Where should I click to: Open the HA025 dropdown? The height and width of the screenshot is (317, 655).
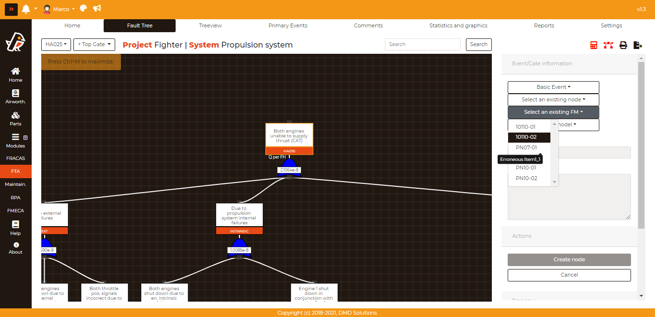56,45
